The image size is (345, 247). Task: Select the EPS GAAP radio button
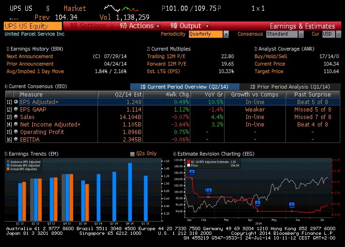(x=16, y=109)
